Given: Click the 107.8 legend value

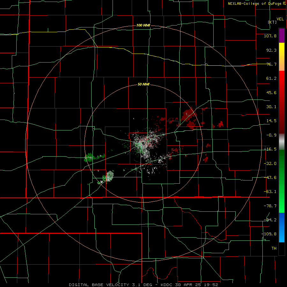Looking at the screenshot, I should click(270, 36).
